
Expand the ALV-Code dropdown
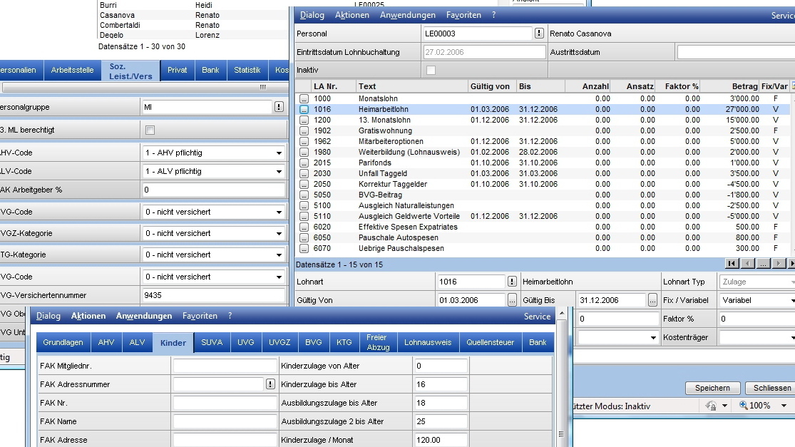[x=279, y=172]
